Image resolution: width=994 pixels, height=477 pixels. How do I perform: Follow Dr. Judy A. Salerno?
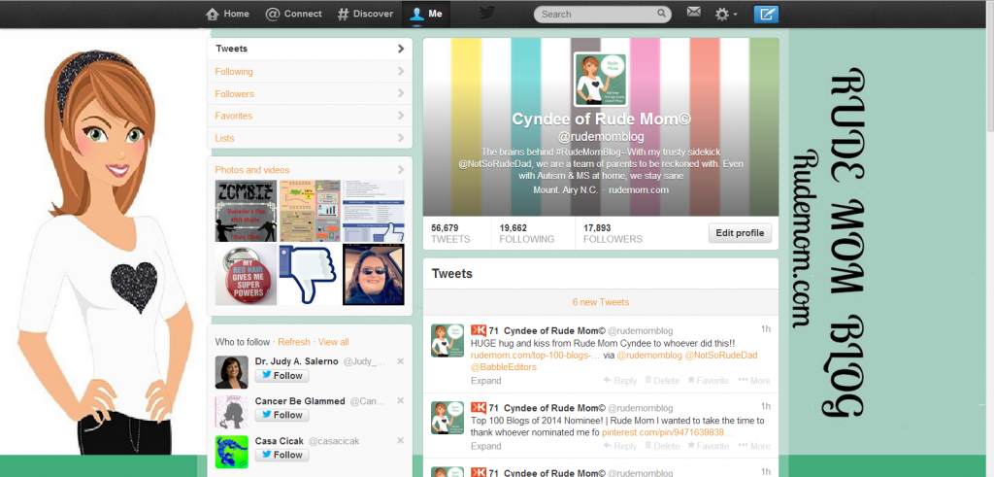[282, 376]
